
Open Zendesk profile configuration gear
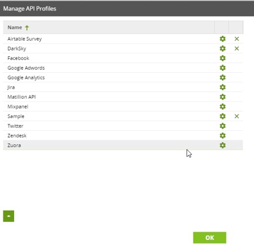tap(222, 136)
